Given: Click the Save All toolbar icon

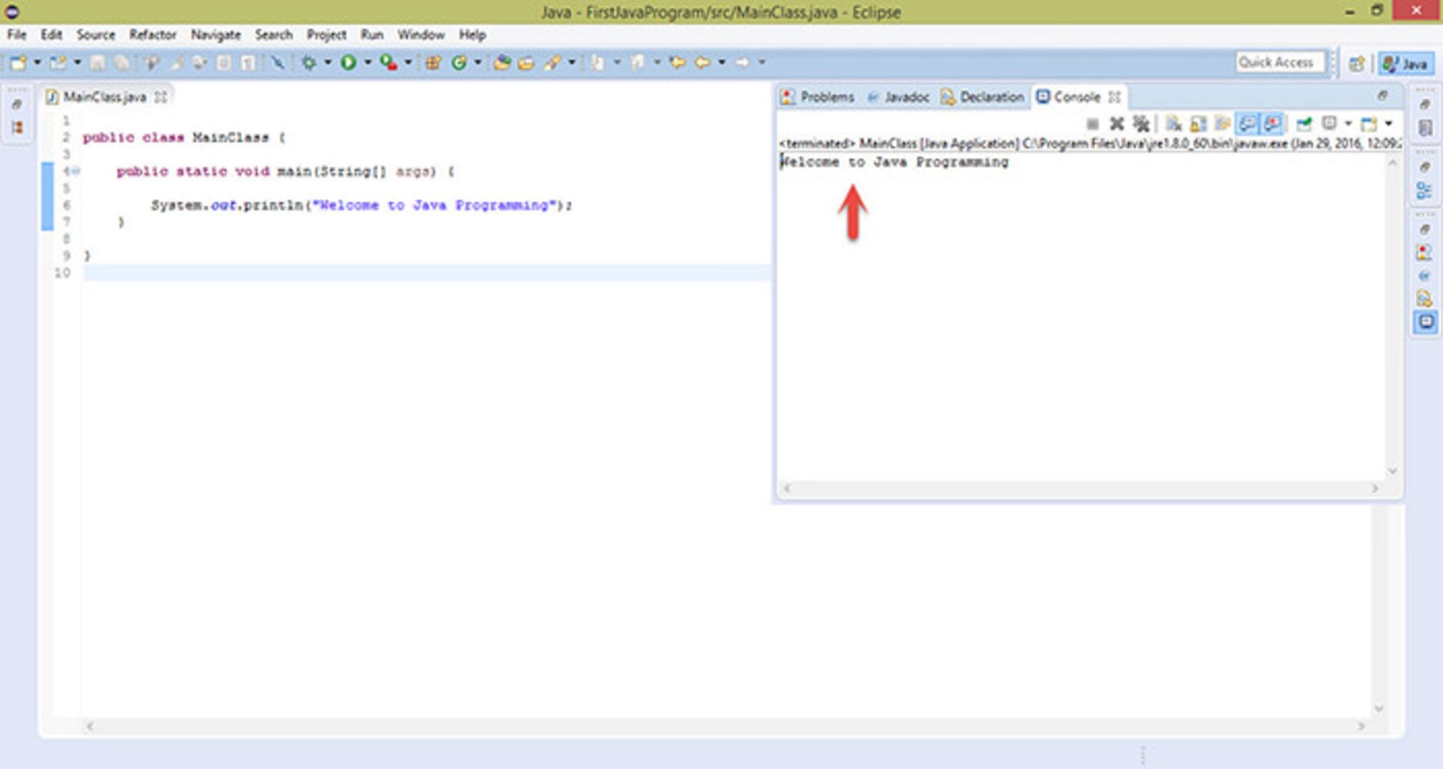Looking at the screenshot, I should pyautogui.click(x=122, y=62).
